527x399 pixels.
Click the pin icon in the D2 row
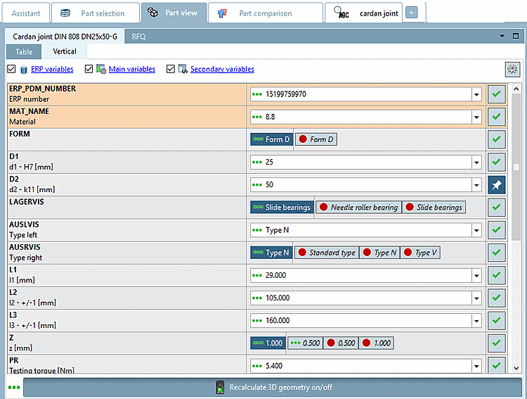click(x=496, y=185)
